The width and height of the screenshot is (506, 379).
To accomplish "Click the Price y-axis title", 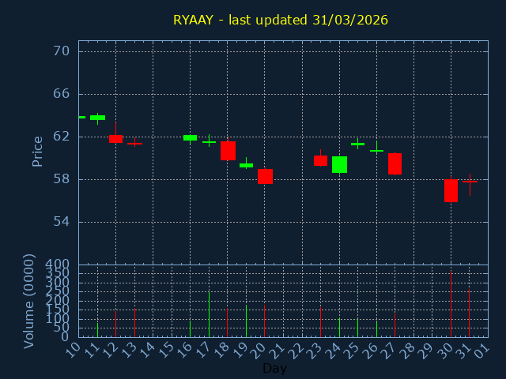I will [x=37, y=151].
